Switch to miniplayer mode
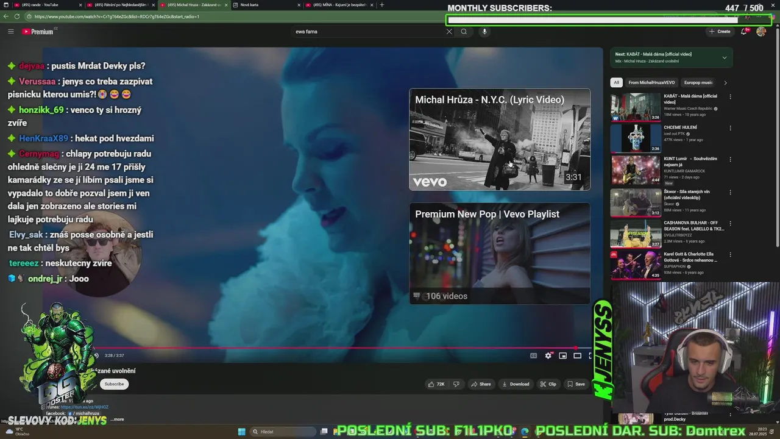 pyautogui.click(x=563, y=355)
